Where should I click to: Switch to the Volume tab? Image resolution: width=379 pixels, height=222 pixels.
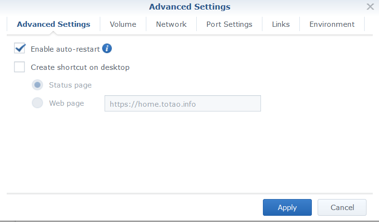tap(123, 24)
